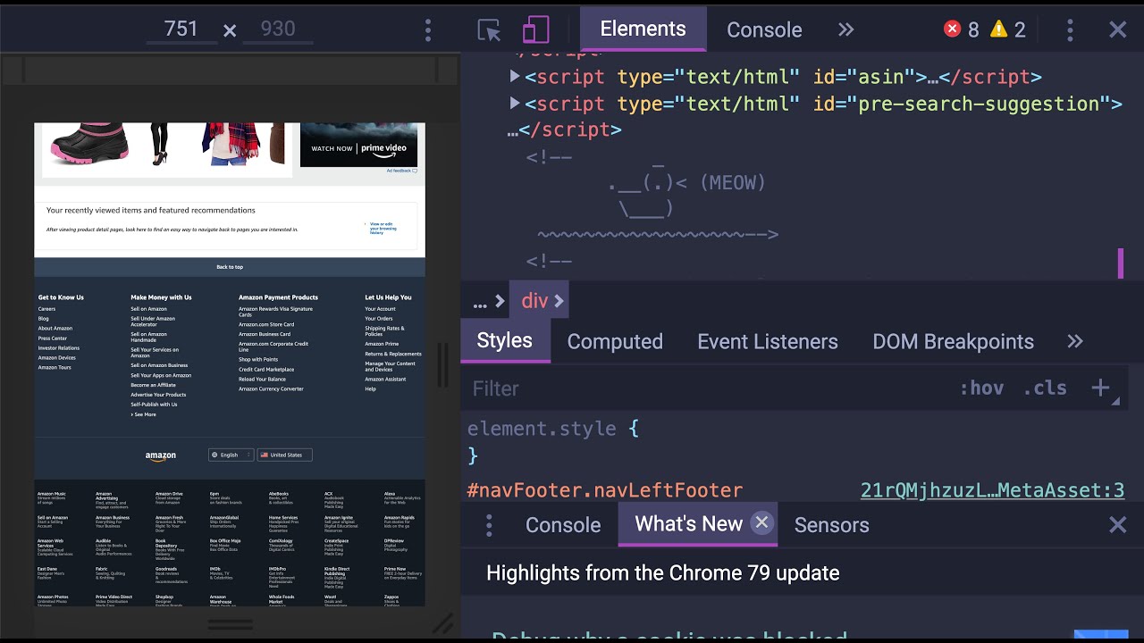The height and width of the screenshot is (643, 1144).
Task: Open the Event Listeners tab
Action: [x=768, y=341]
